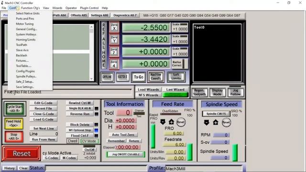
Task: Open the Wizards menu
Action: click(57, 8)
